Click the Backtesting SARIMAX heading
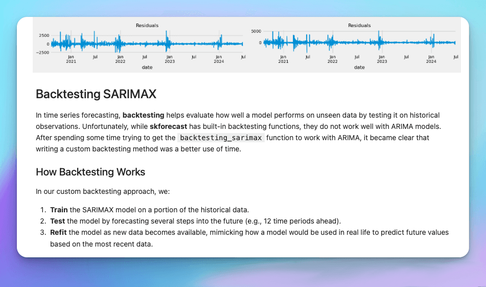486x287 pixels. (96, 94)
